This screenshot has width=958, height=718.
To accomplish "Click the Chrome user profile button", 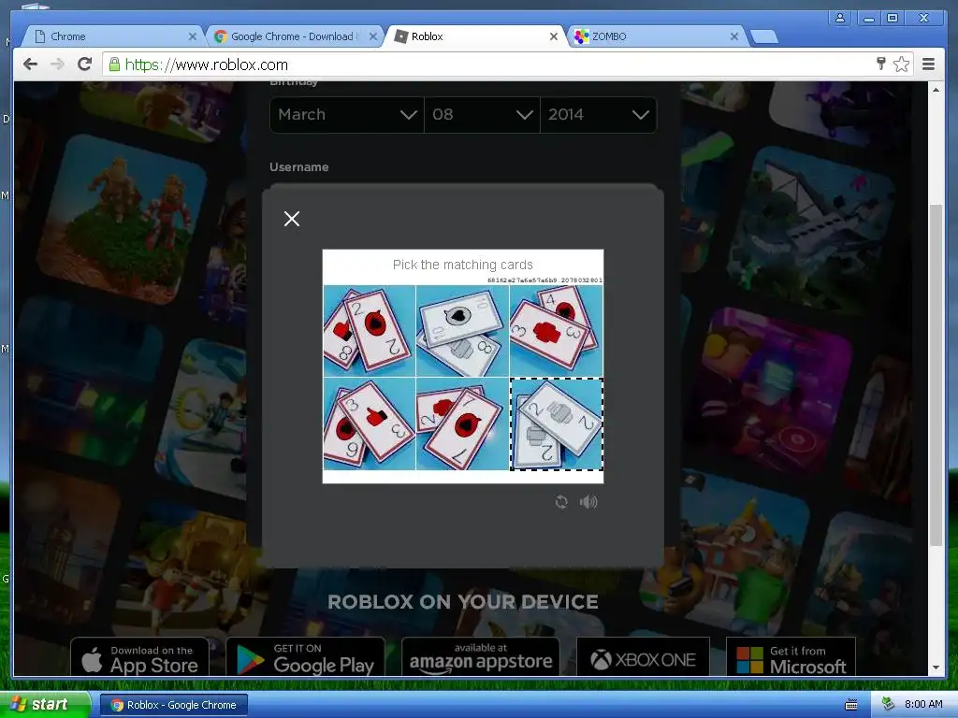I will 840,18.
